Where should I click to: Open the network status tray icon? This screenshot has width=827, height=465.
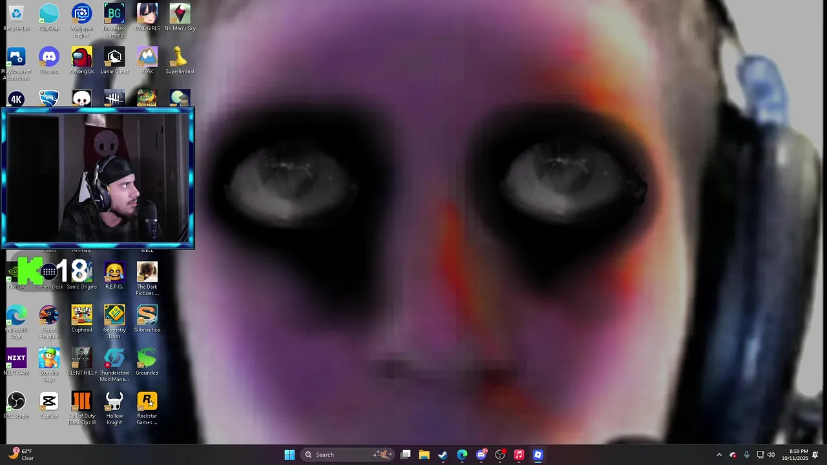pos(760,455)
